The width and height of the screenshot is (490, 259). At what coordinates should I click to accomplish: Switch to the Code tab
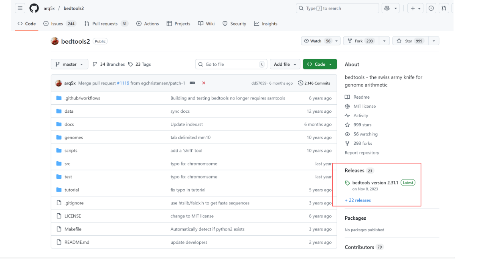[x=27, y=24]
